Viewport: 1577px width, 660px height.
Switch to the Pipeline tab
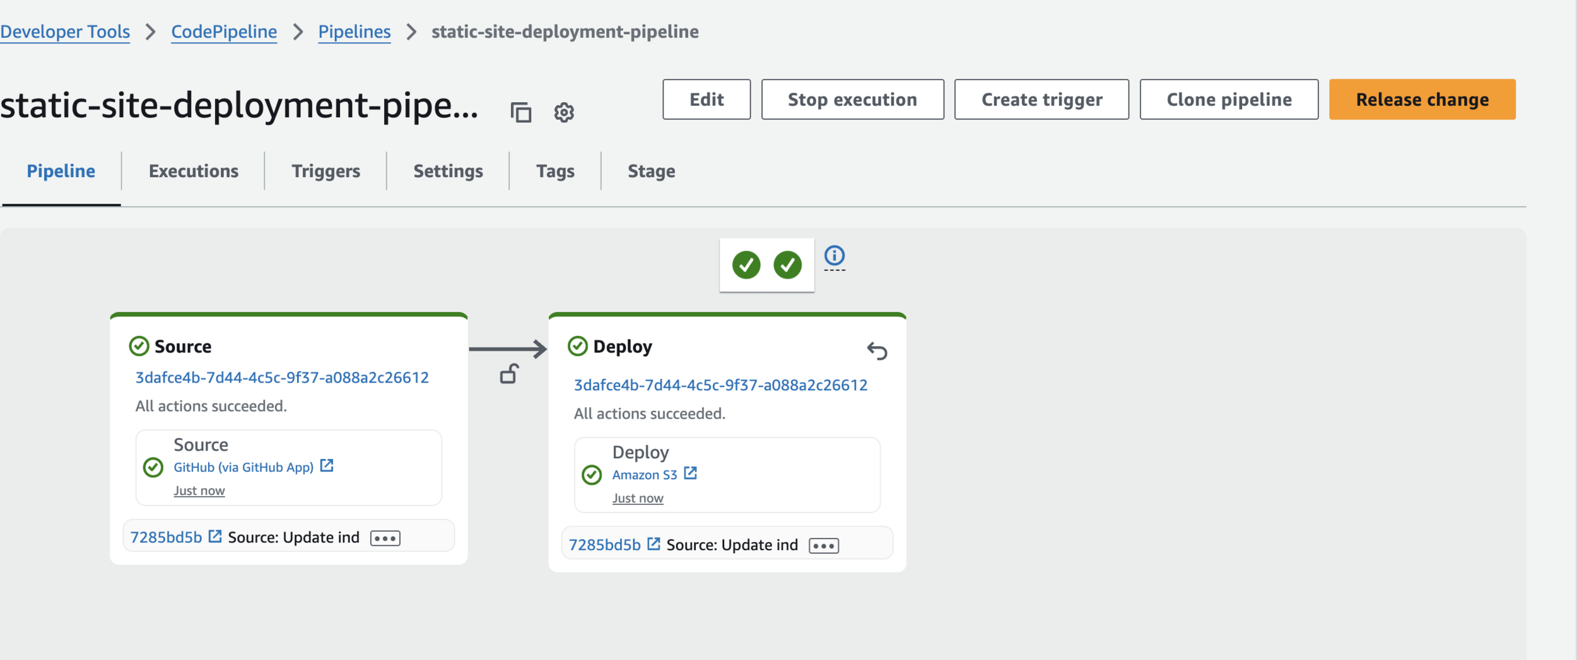point(61,171)
